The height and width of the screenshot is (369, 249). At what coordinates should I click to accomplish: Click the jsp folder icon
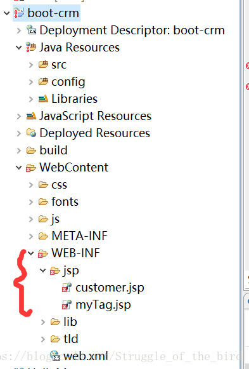55,271
